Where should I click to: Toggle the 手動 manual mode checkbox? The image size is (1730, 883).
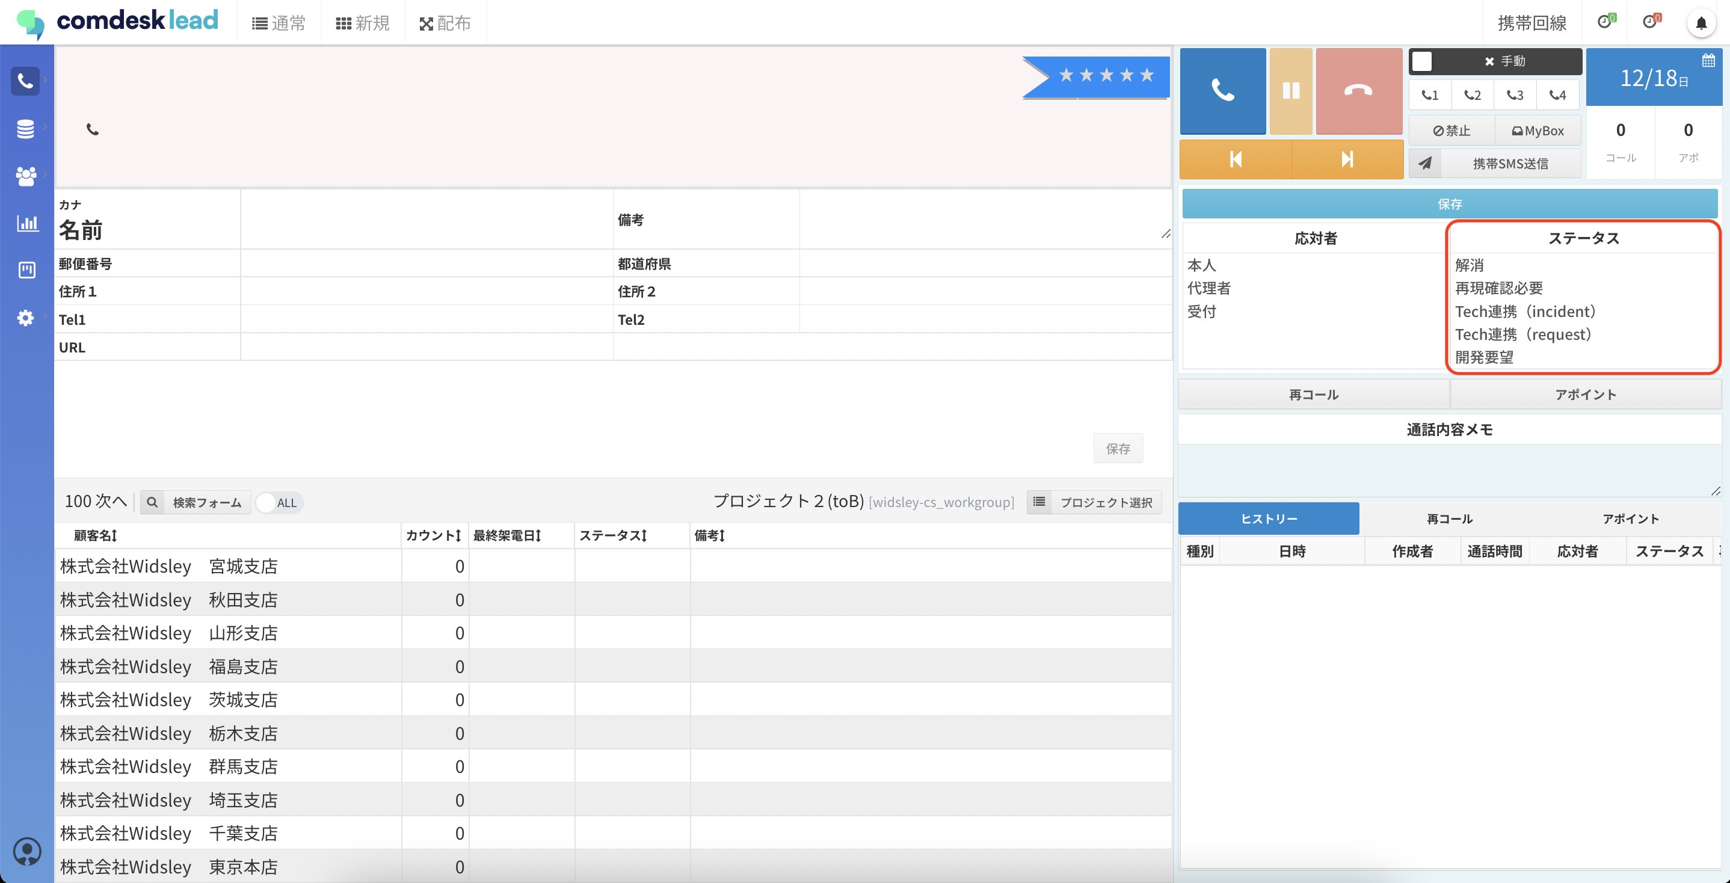click(1422, 61)
